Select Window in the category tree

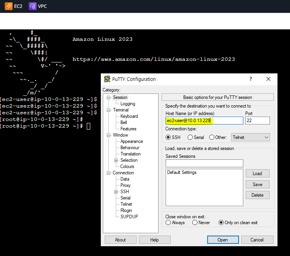120,135
